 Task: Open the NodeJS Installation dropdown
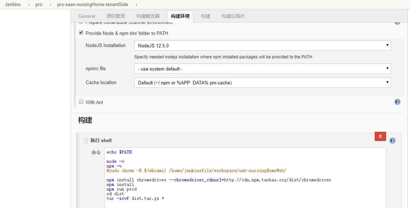tap(262, 46)
